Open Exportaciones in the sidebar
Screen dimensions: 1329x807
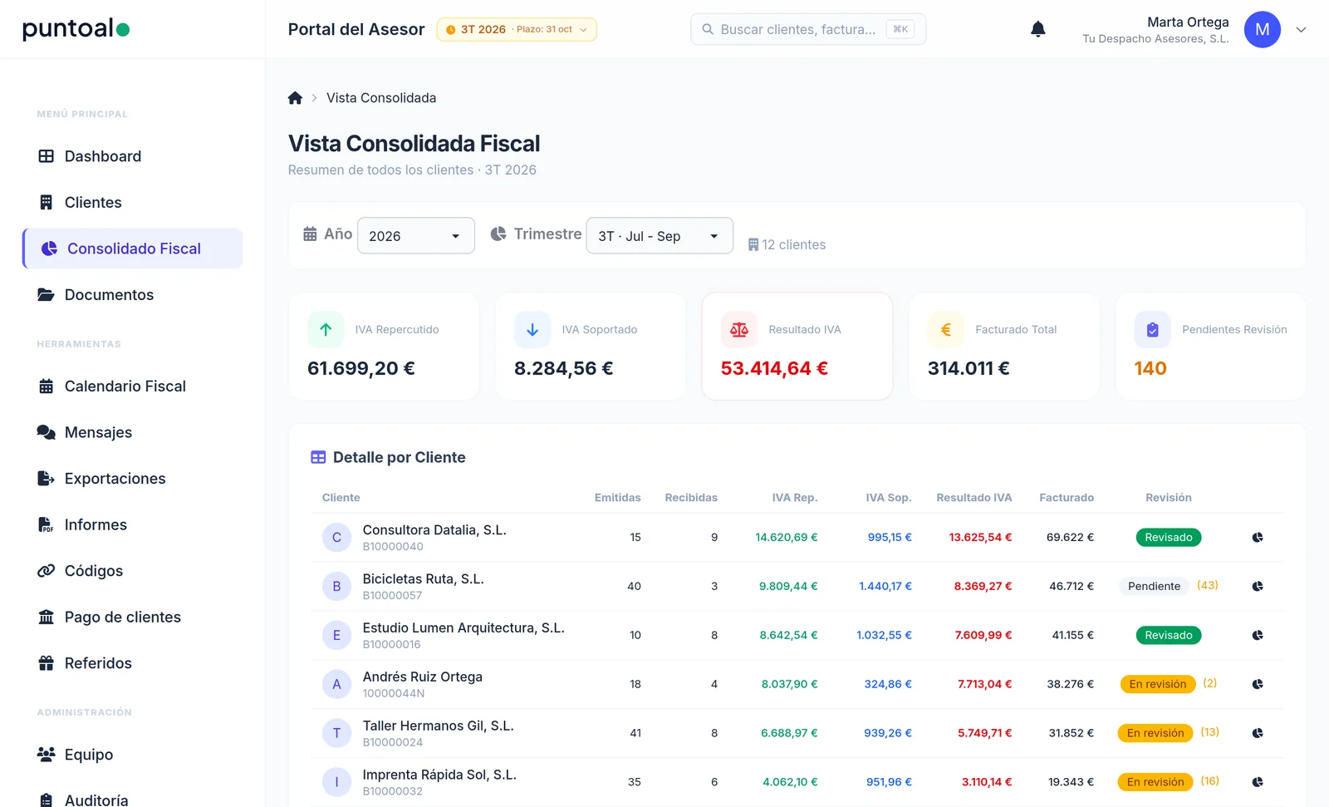(133, 479)
